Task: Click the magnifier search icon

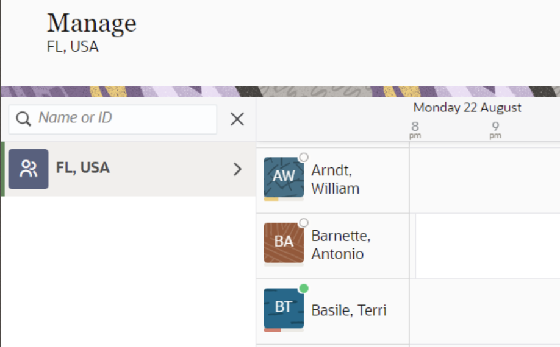Action: (24, 119)
